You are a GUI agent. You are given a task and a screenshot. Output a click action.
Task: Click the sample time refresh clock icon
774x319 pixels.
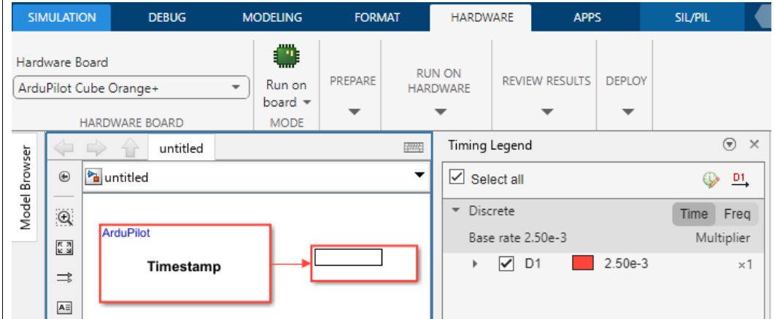710,179
